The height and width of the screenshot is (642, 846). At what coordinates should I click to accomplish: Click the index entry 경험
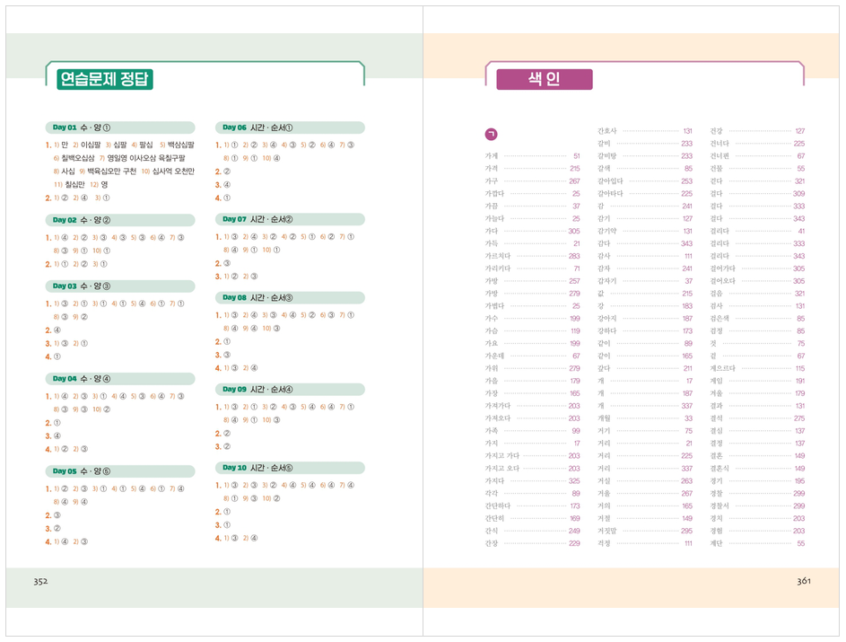(x=757, y=531)
